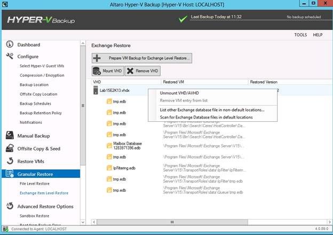
Task: Open the Dashboard section
Action: tap(29, 45)
